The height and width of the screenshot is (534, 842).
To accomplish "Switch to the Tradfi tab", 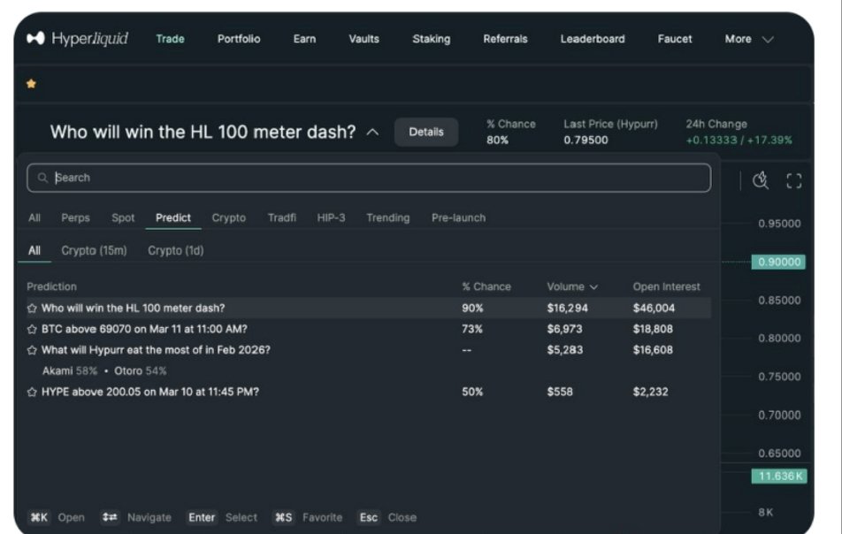I will [282, 217].
